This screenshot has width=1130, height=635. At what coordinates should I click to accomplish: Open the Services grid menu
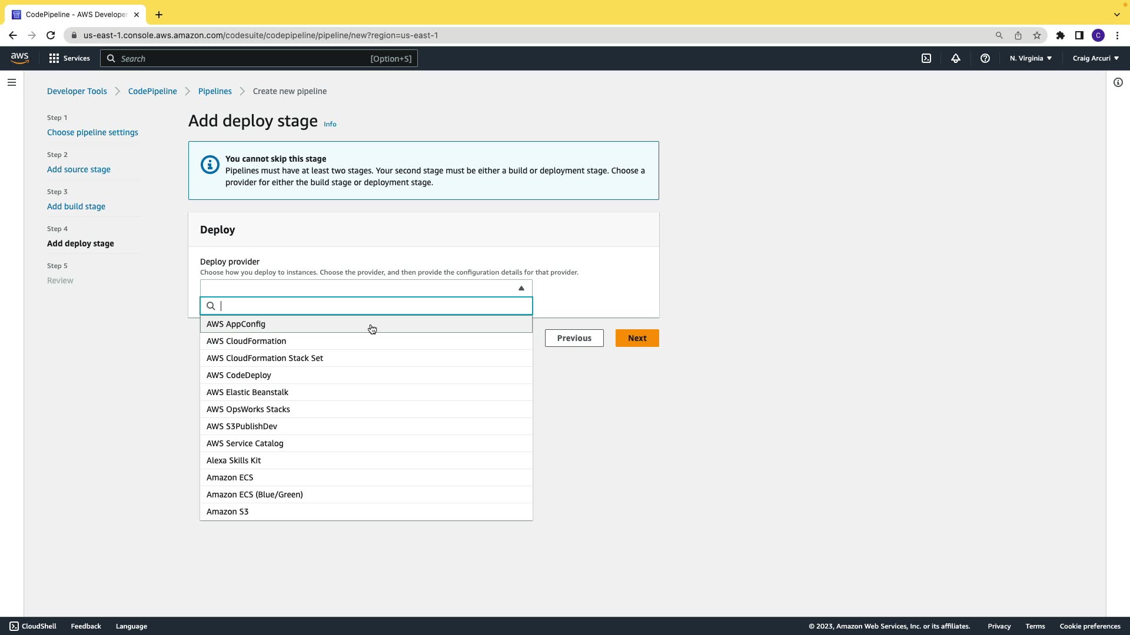point(69,58)
